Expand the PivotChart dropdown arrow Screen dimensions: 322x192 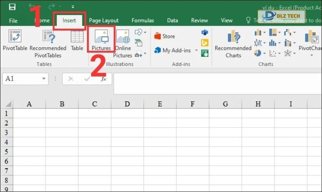312,55
